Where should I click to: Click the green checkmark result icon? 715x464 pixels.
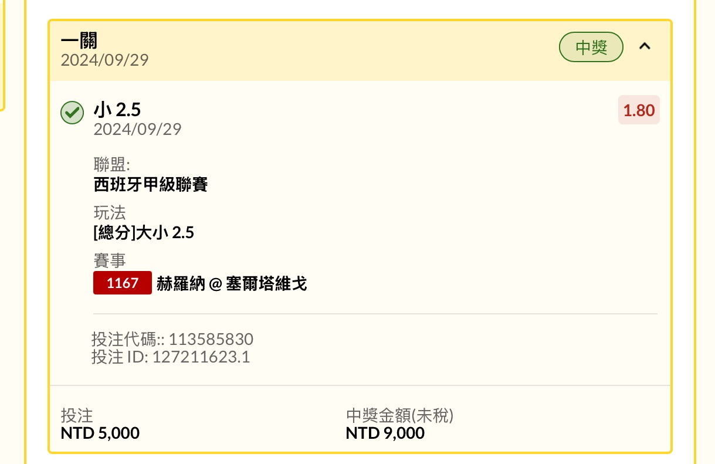(72, 113)
